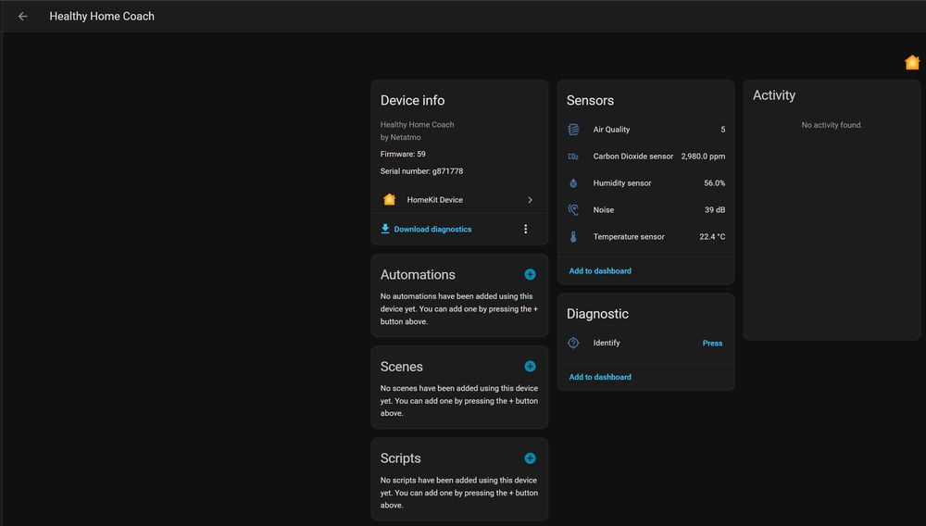This screenshot has height=526, width=926.
Task: Click the HomeKit house icon at top right
Action: 912,63
